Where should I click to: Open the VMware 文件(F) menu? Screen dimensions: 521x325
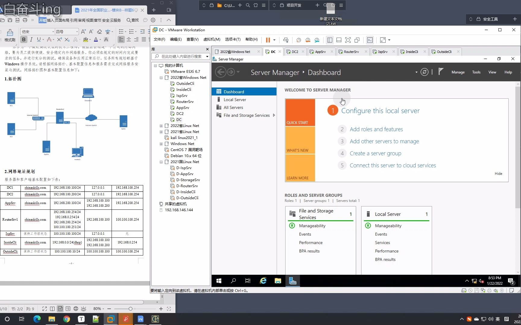[159, 39]
